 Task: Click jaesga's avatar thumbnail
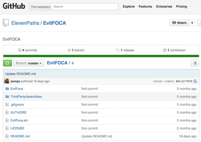[7, 81]
